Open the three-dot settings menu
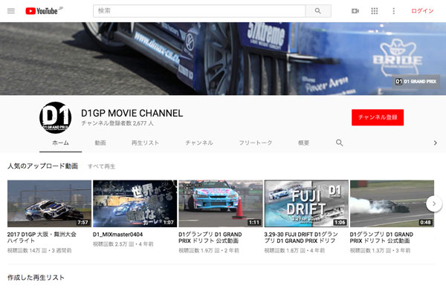 point(394,11)
